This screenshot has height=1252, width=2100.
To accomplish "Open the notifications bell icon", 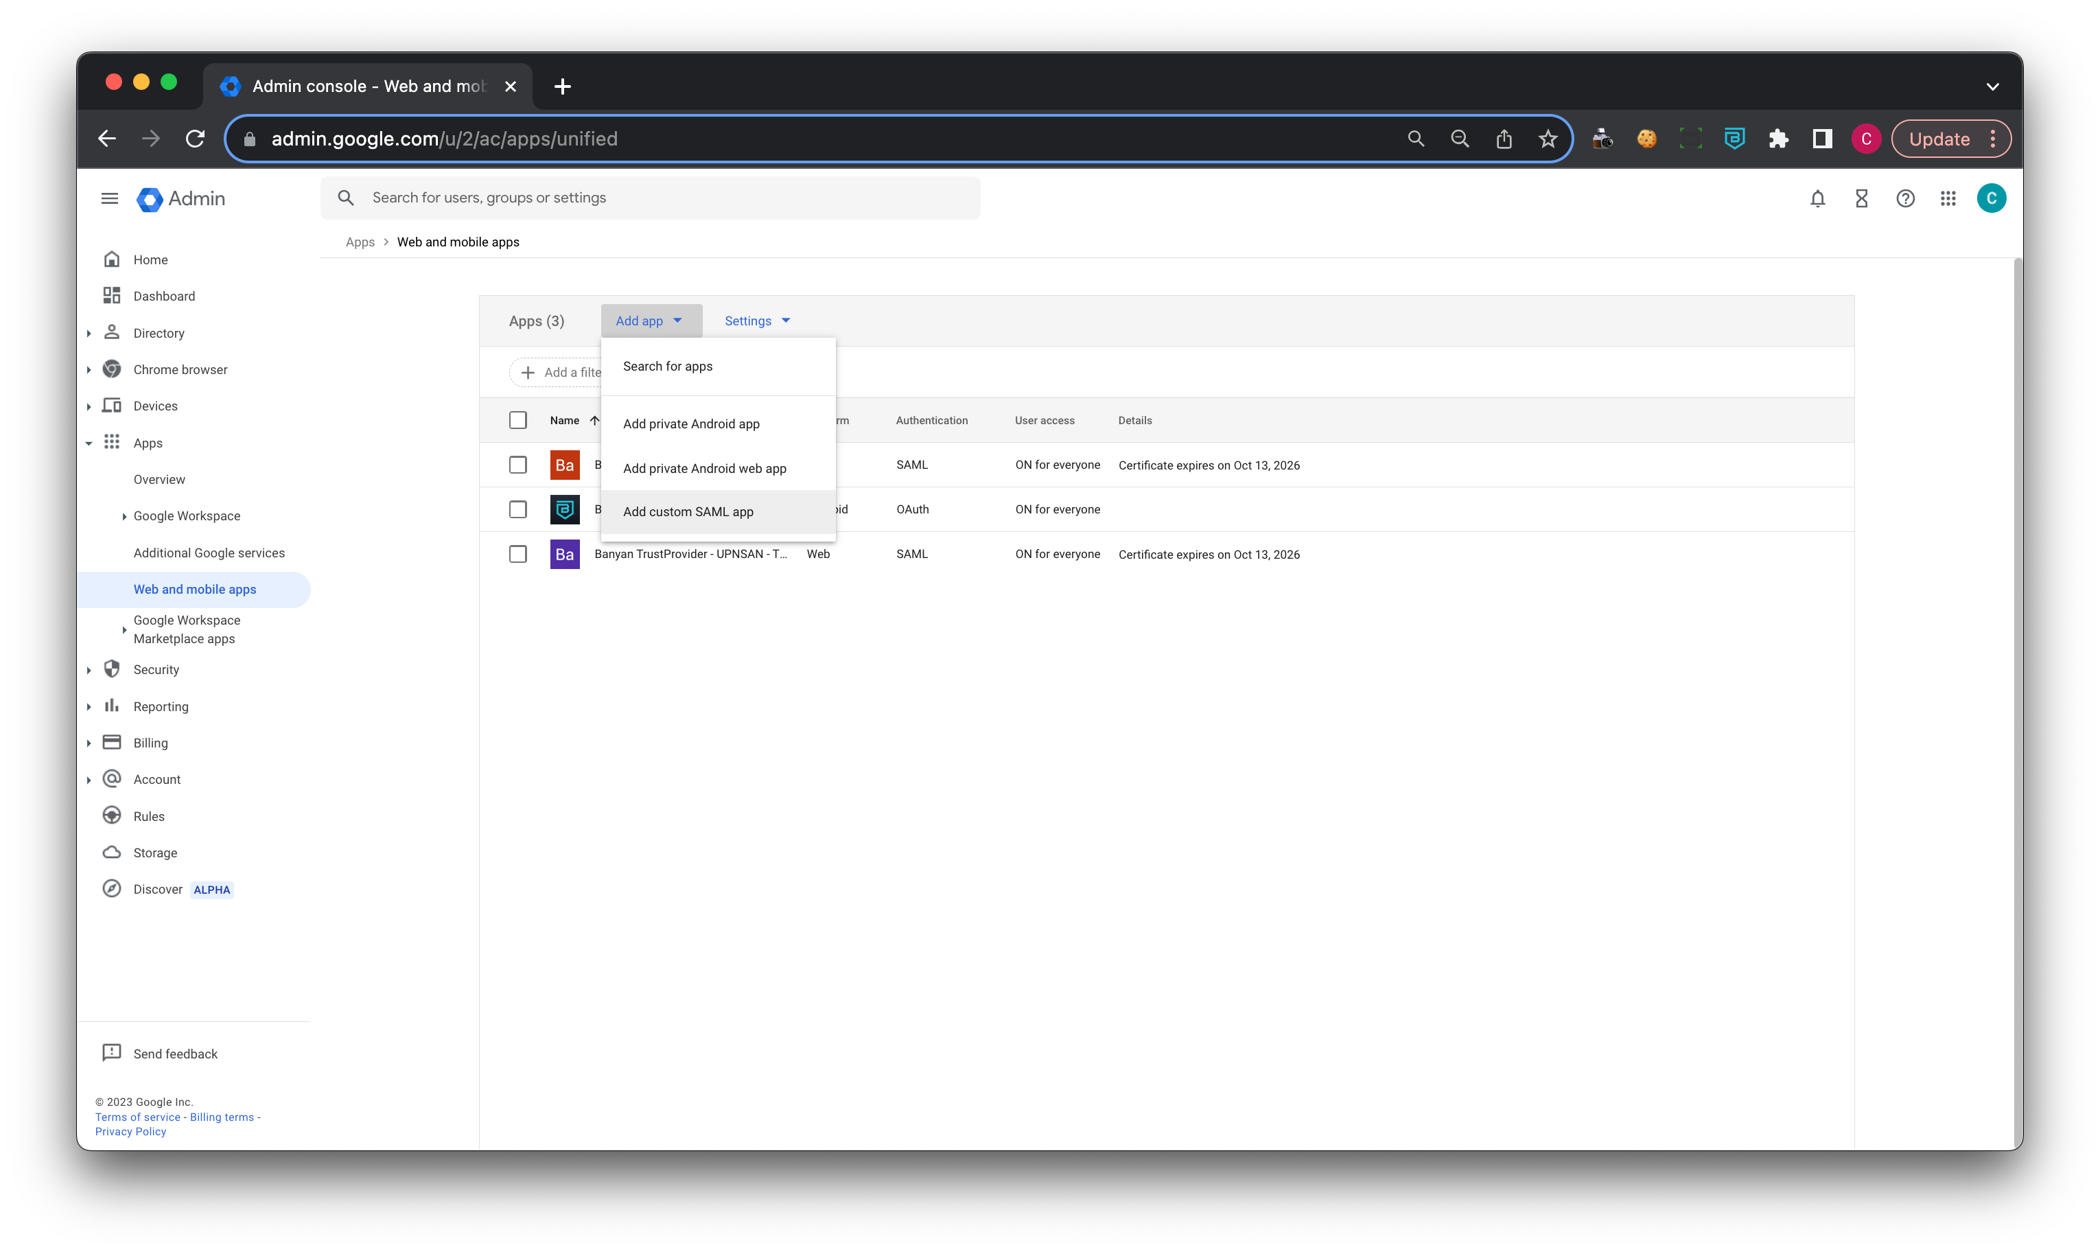I will pos(1817,198).
